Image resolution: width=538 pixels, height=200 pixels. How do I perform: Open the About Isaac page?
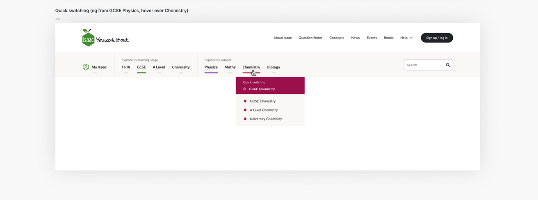click(x=283, y=38)
